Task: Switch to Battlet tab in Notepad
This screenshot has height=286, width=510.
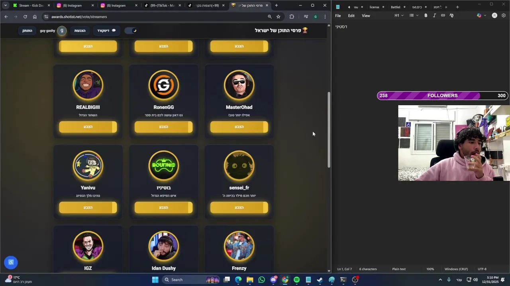Action: click(x=395, y=7)
